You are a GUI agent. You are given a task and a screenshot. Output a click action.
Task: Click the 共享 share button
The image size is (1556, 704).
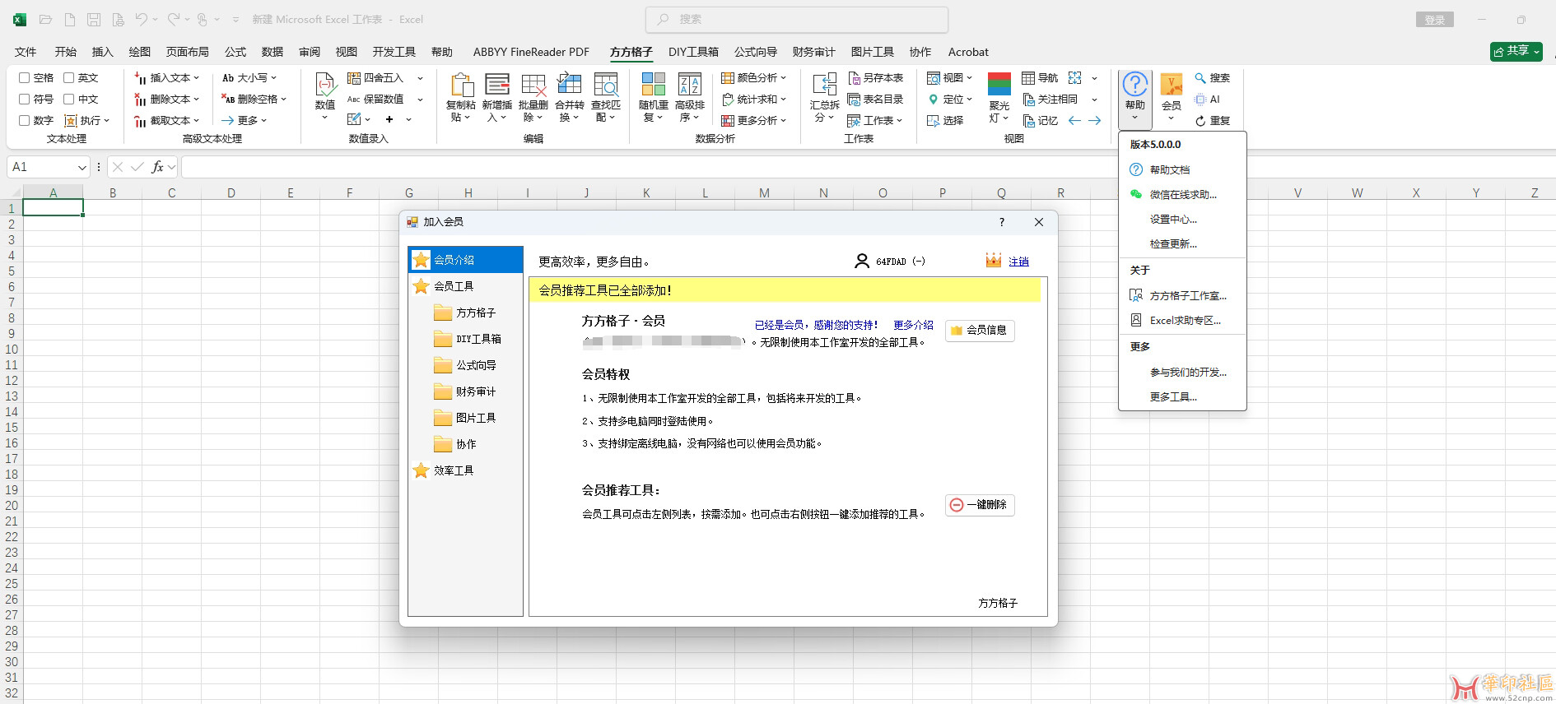coord(1516,51)
